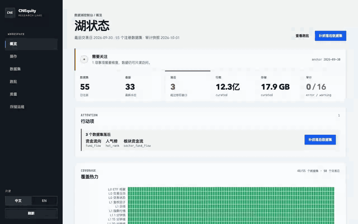
Task: Click the L1 15 分钟线 heatmap row label
Action: [x=117, y=220]
